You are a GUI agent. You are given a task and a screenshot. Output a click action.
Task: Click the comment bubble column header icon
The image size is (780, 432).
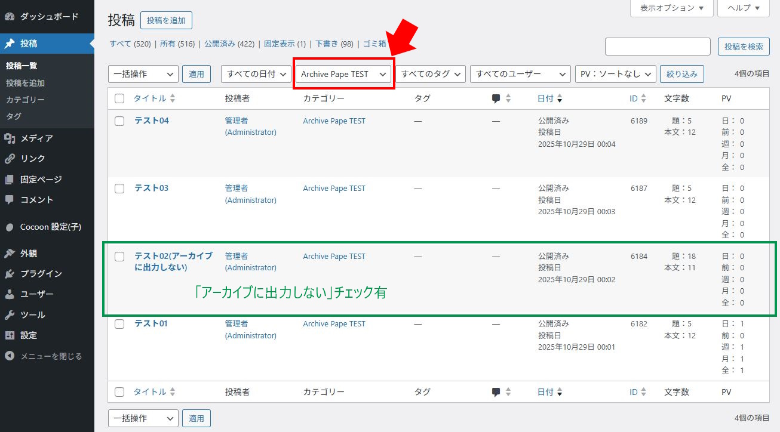[496, 98]
